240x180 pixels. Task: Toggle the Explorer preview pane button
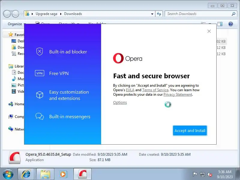click(220, 24)
